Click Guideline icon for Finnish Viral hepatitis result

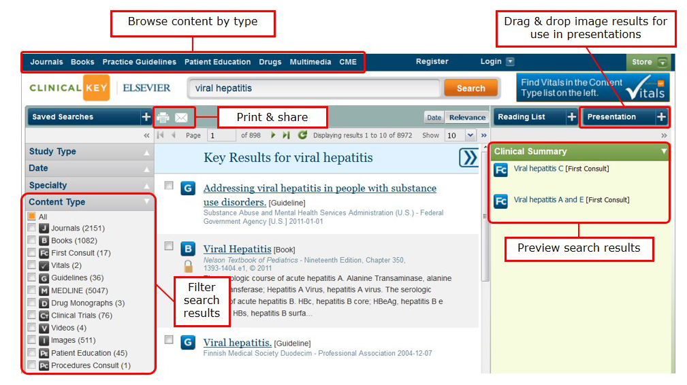[188, 342]
